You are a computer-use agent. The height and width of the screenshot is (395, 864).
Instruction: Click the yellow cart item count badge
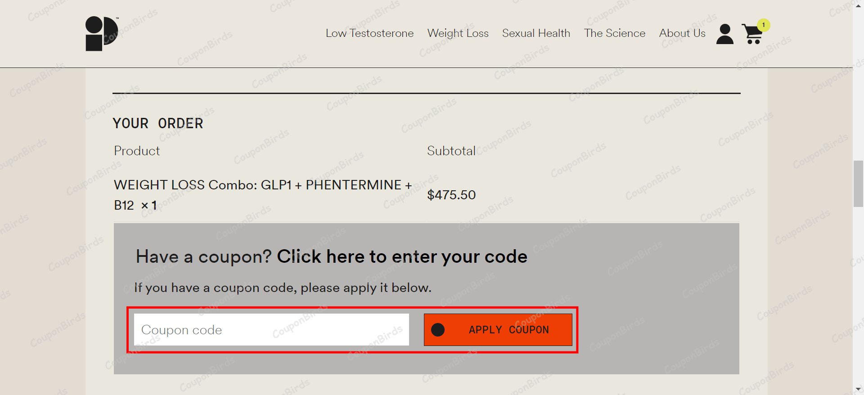[x=764, y=25]
